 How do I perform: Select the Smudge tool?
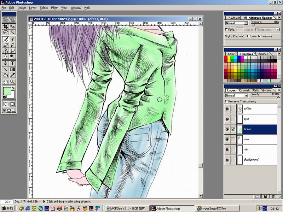click(12, 51)
